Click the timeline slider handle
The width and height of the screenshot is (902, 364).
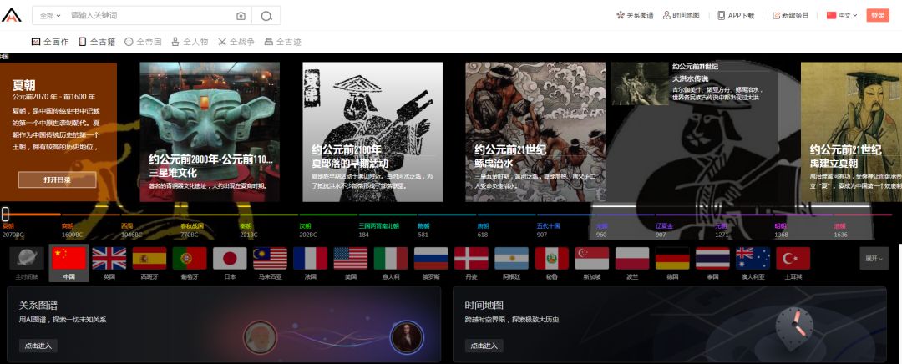[x=5, y=214]
